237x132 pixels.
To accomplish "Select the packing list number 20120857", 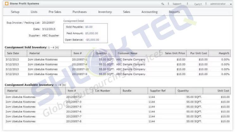I will (48, 23).
